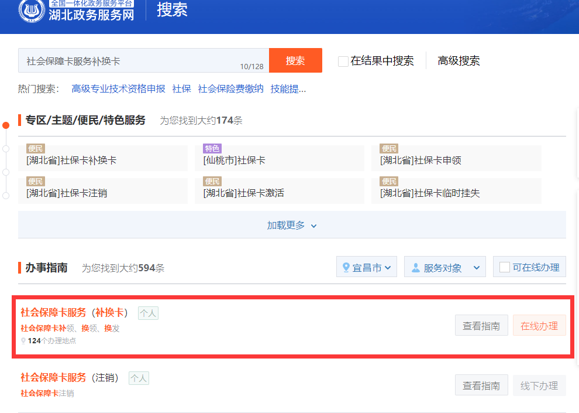
Task: Click the 湖北政务服务网 logo emblem
Action: click(x=32, y=11)
